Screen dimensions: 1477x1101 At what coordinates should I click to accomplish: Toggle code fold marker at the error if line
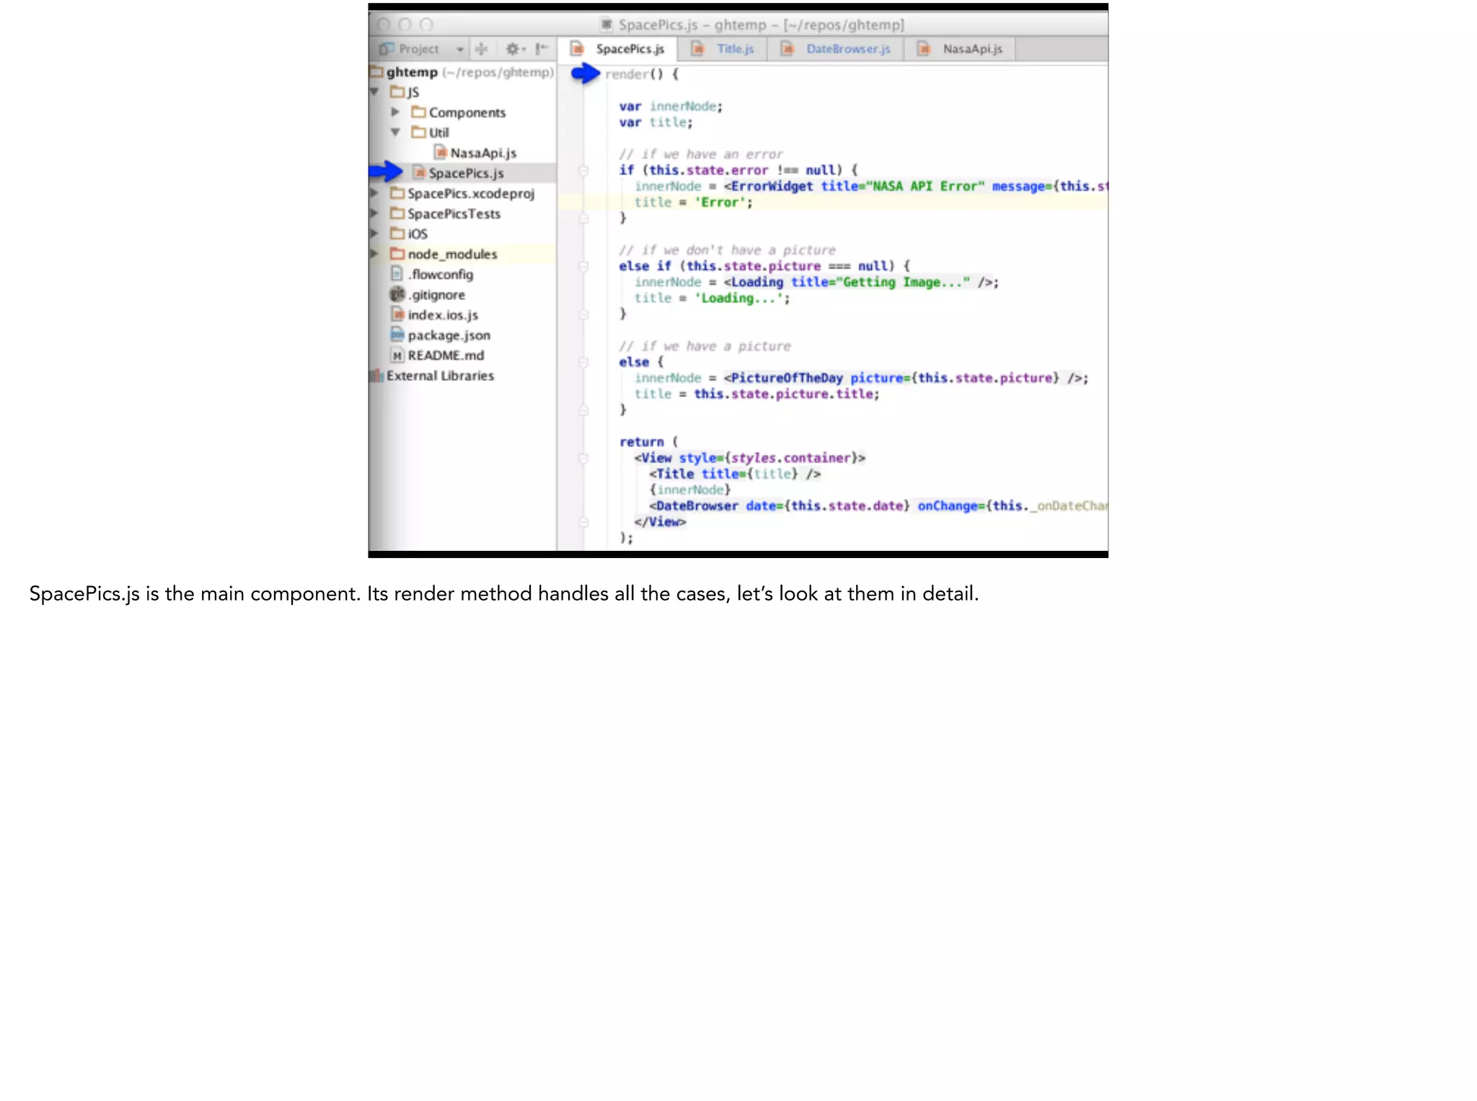[584, 171]
